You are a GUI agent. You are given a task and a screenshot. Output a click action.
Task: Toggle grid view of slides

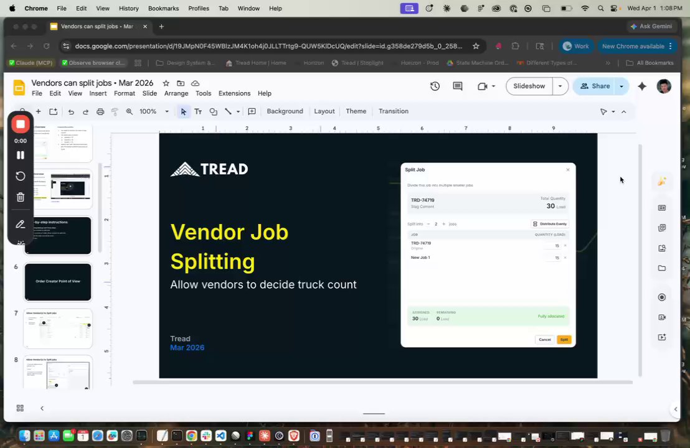pos(20,408)
